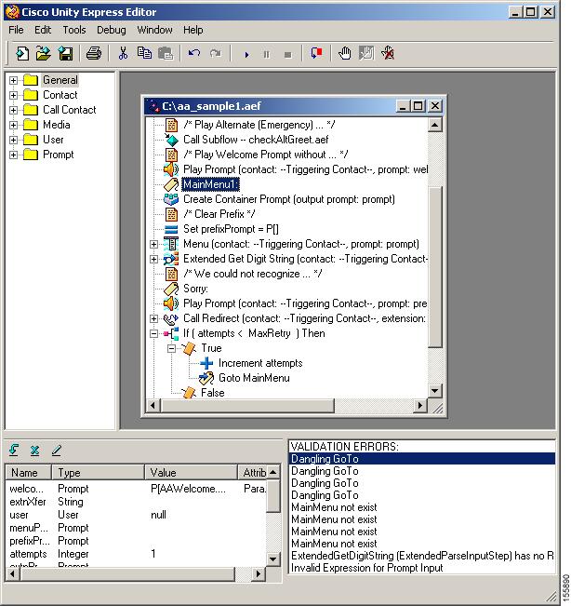
Task: Click the Set prefixPrompt equals icon
Action: (x=171, y=229)
